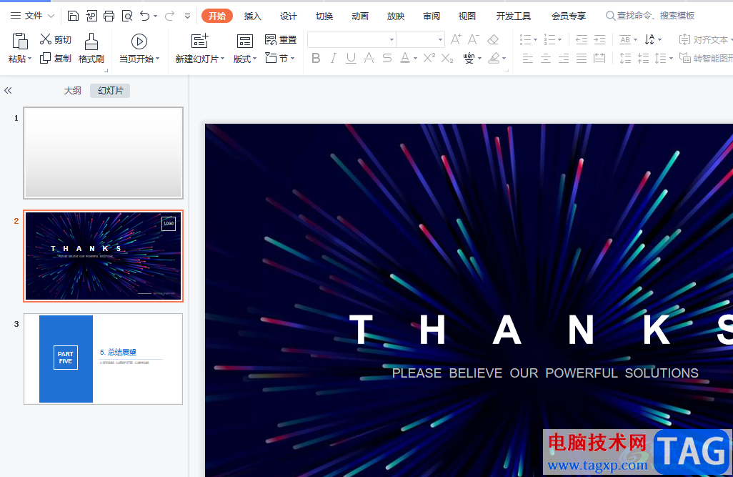Open Member Exclusive (会员专享) tab
This screenshot has height=477, width=733.
(x=569, y=16)
